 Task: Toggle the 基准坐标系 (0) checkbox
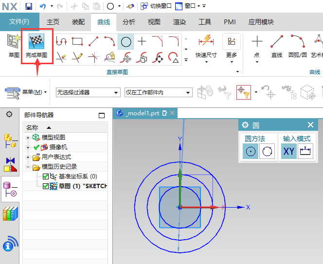point(46,176)
